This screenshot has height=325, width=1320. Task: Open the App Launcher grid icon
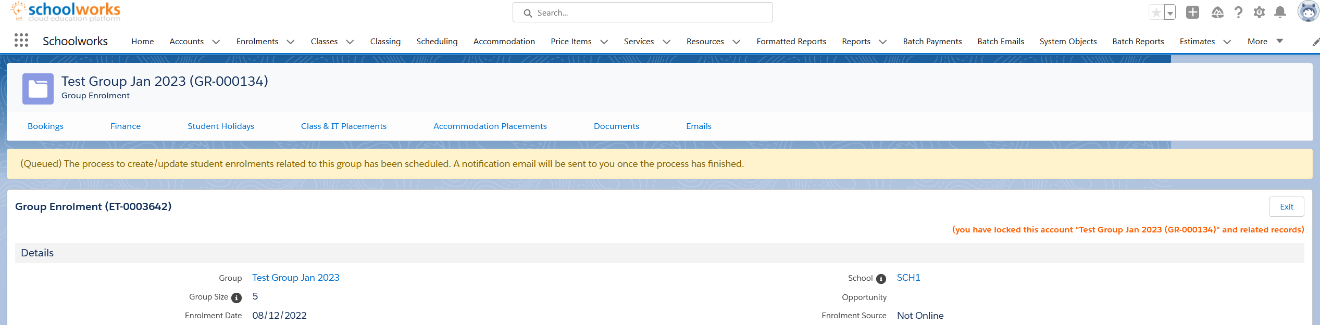[x=21, y=41]
